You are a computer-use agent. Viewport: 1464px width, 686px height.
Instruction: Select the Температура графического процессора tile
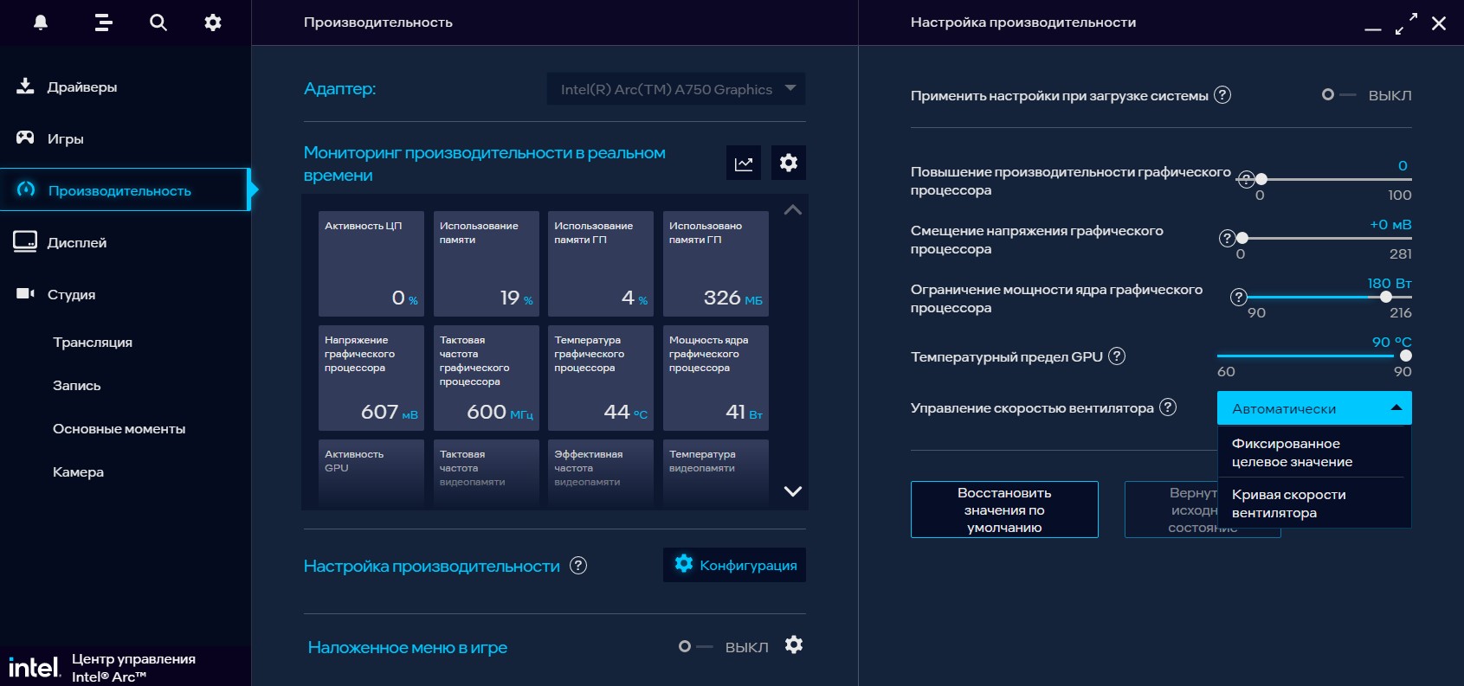601,378
